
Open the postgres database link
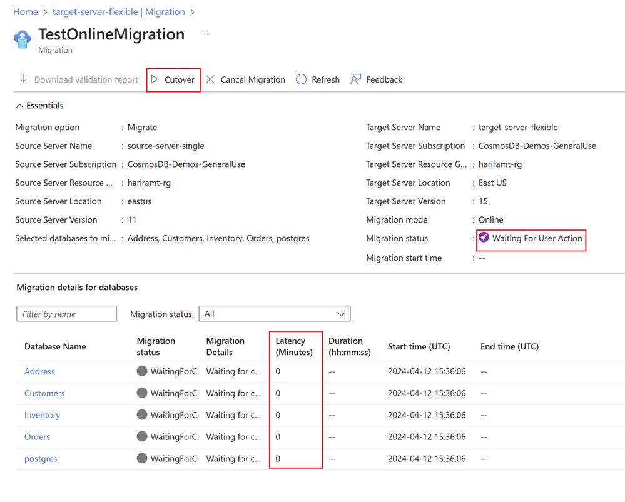pyautogui.click(x=41, y=459)
